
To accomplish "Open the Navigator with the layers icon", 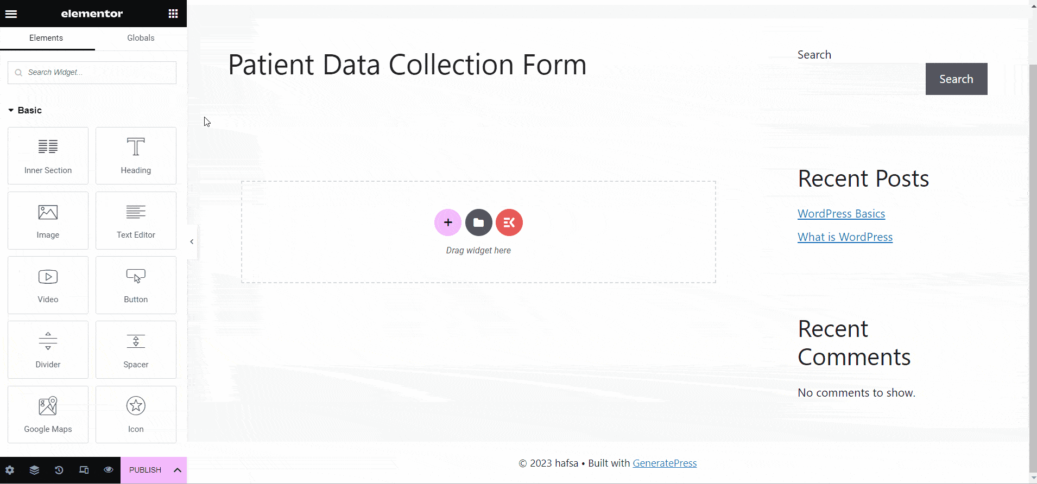I will (x=34, y=470).
